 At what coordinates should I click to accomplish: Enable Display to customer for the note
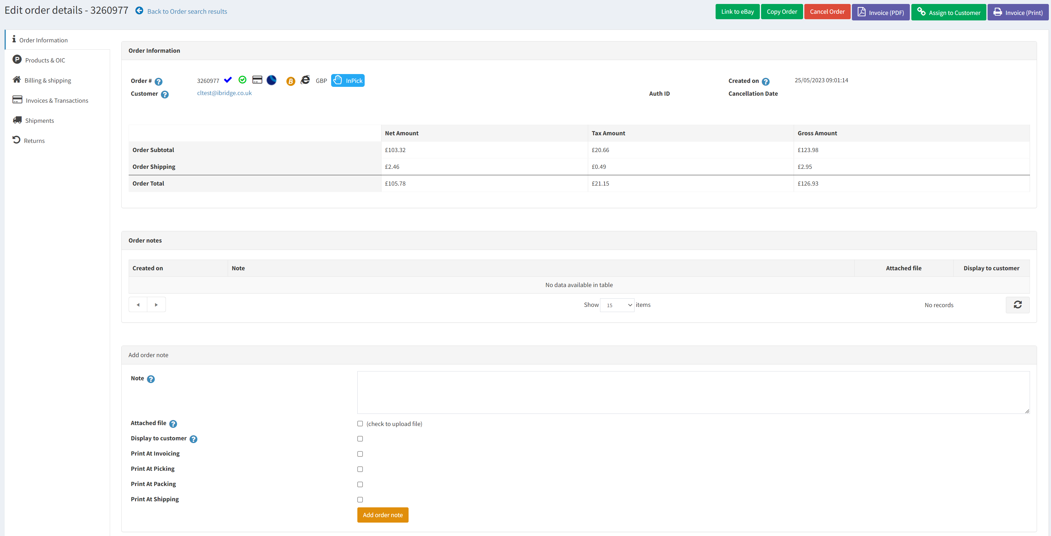[x=360, y=438]
